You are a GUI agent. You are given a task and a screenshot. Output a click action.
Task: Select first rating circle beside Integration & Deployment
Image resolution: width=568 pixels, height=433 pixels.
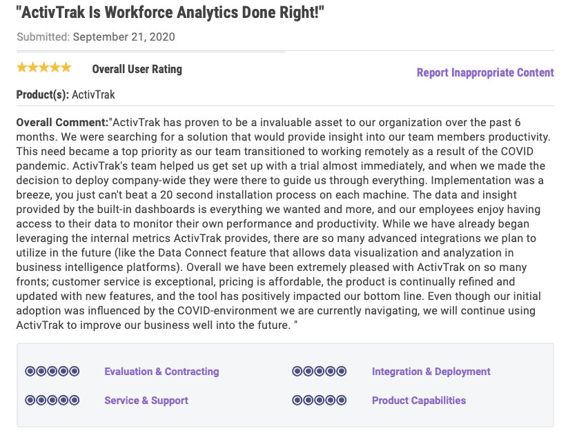pyautogui.click(x=297, y=372)
